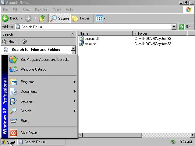Click folder path of msiexec row
The image size is (195, 146).
click(153, 44)
